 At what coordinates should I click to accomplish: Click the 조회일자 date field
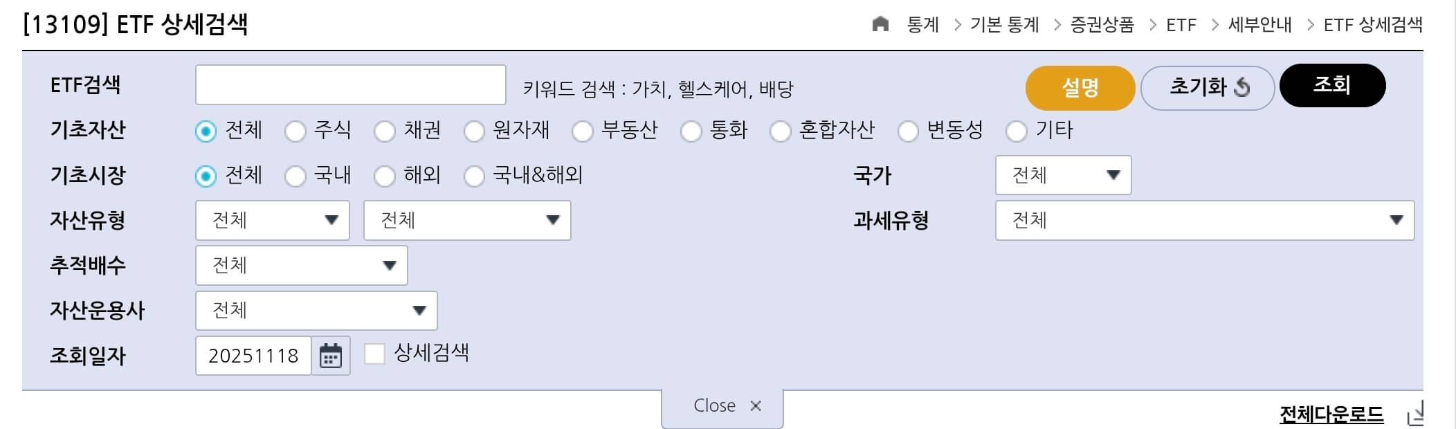point(253,356)
